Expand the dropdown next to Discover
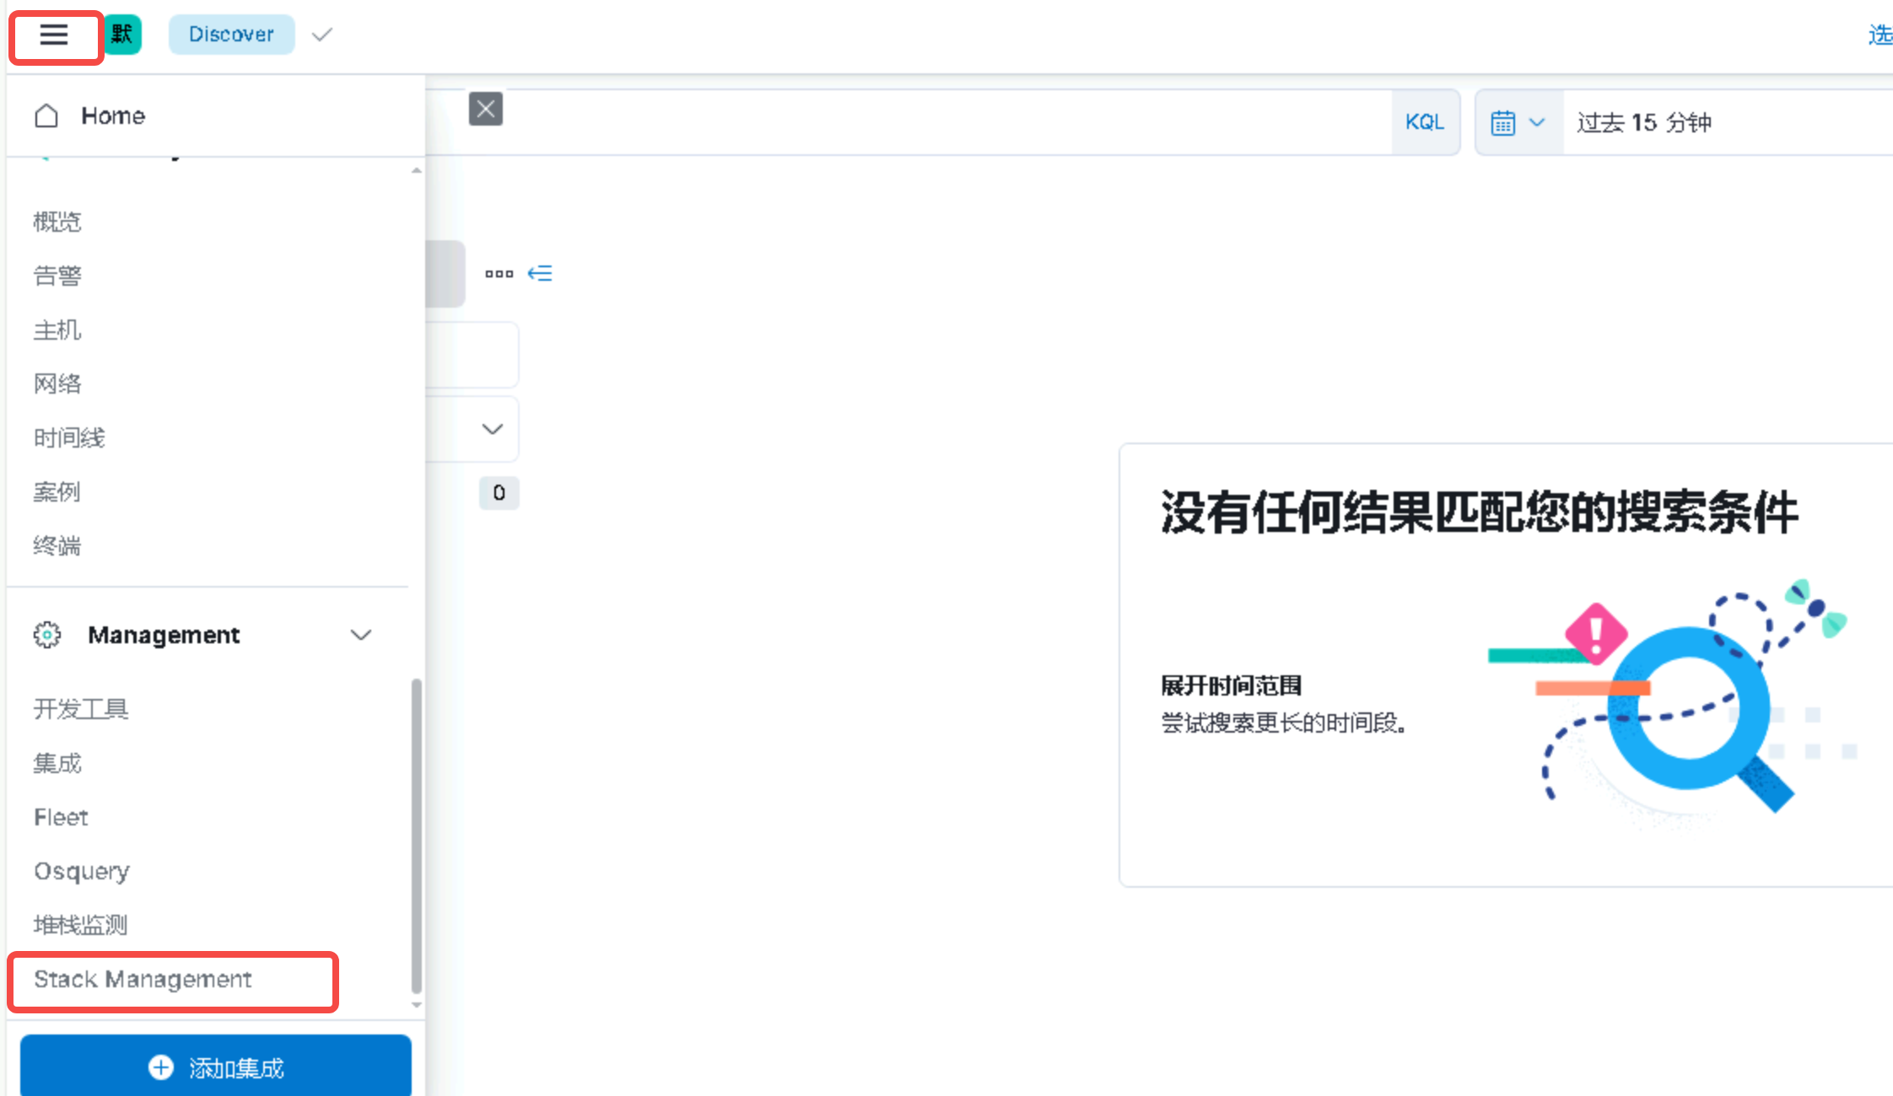Viewport: 1893px width, 1096px height. tap(322, 35)
